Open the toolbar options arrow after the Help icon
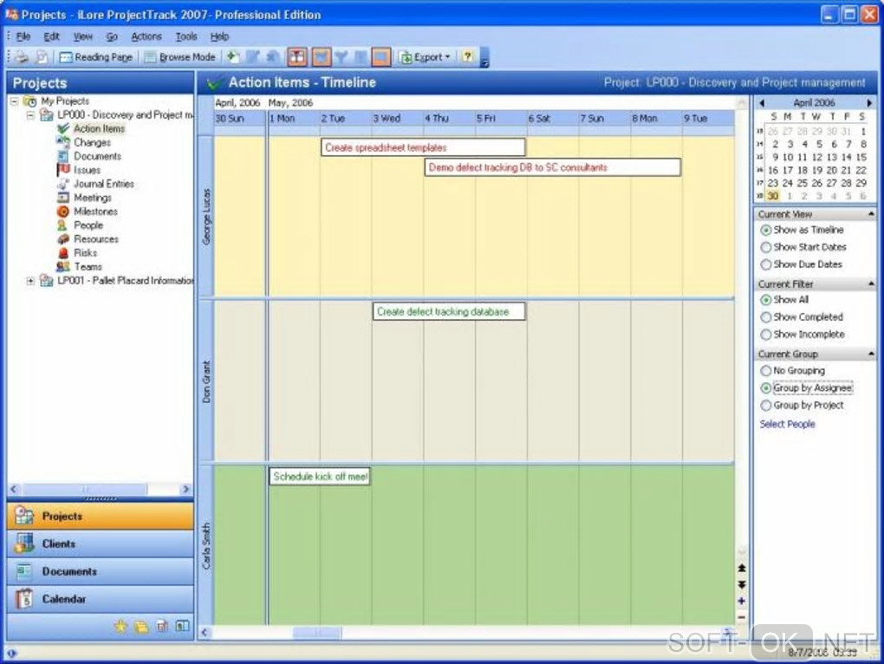This screenshot has width=884, height=664. 484,59
